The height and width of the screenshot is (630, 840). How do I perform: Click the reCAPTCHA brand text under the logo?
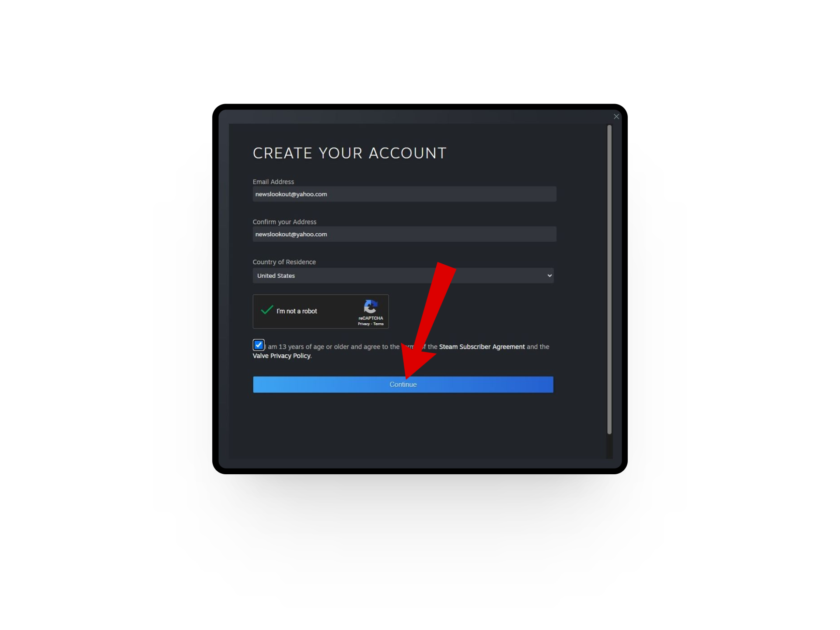pyautogui.click(x=371, y=318)
